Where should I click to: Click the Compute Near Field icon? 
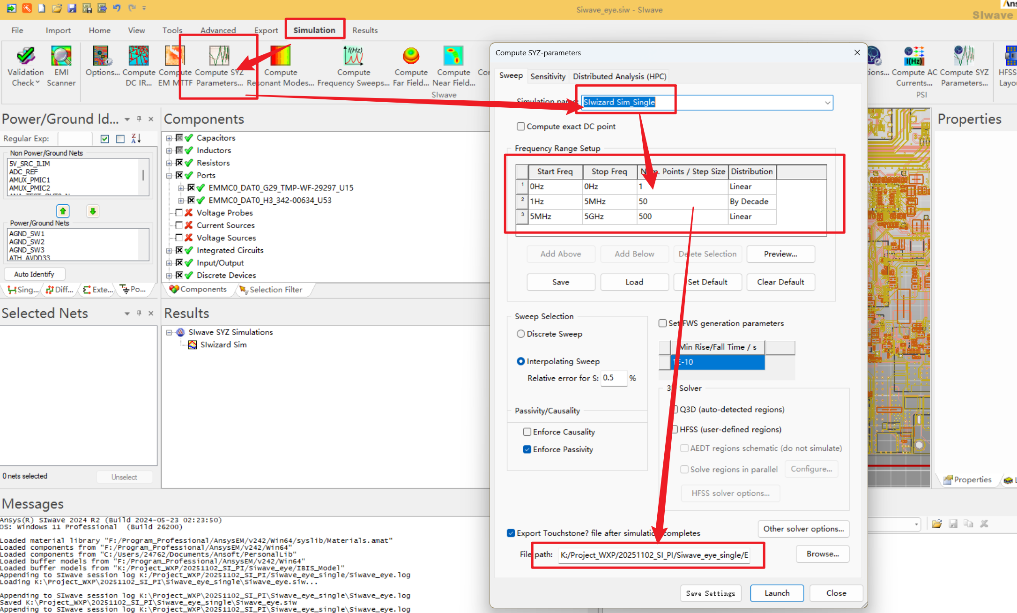coord(453,56)
